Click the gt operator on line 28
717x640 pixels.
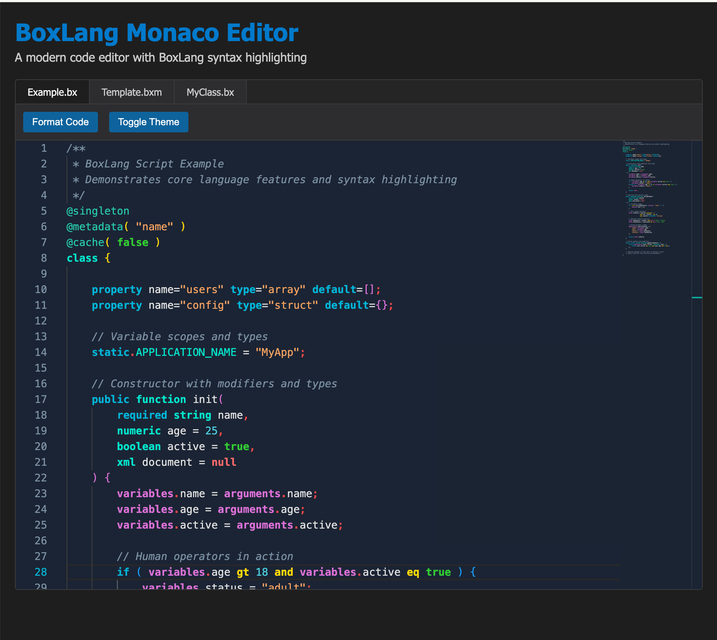pyautogui.click(x=243, y=572)
